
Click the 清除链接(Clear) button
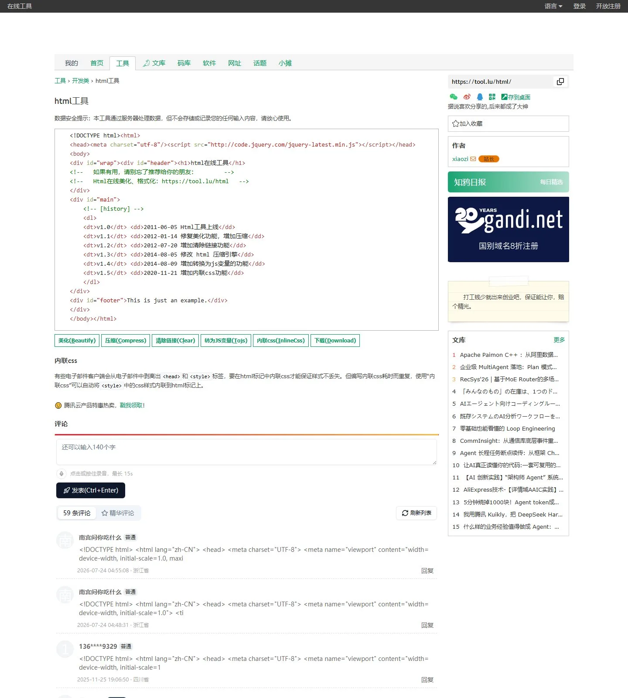(x=175, y=341)
